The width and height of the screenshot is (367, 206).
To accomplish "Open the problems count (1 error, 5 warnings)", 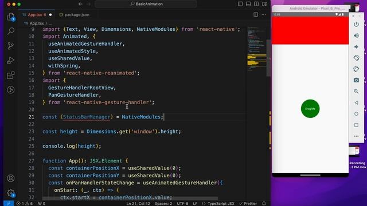I will pyautogui.click(x=25, y=204).
